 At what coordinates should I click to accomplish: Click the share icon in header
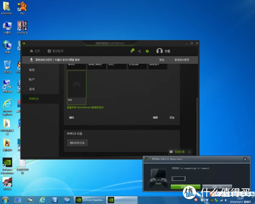pyautogui.click(x=139, y=51)
